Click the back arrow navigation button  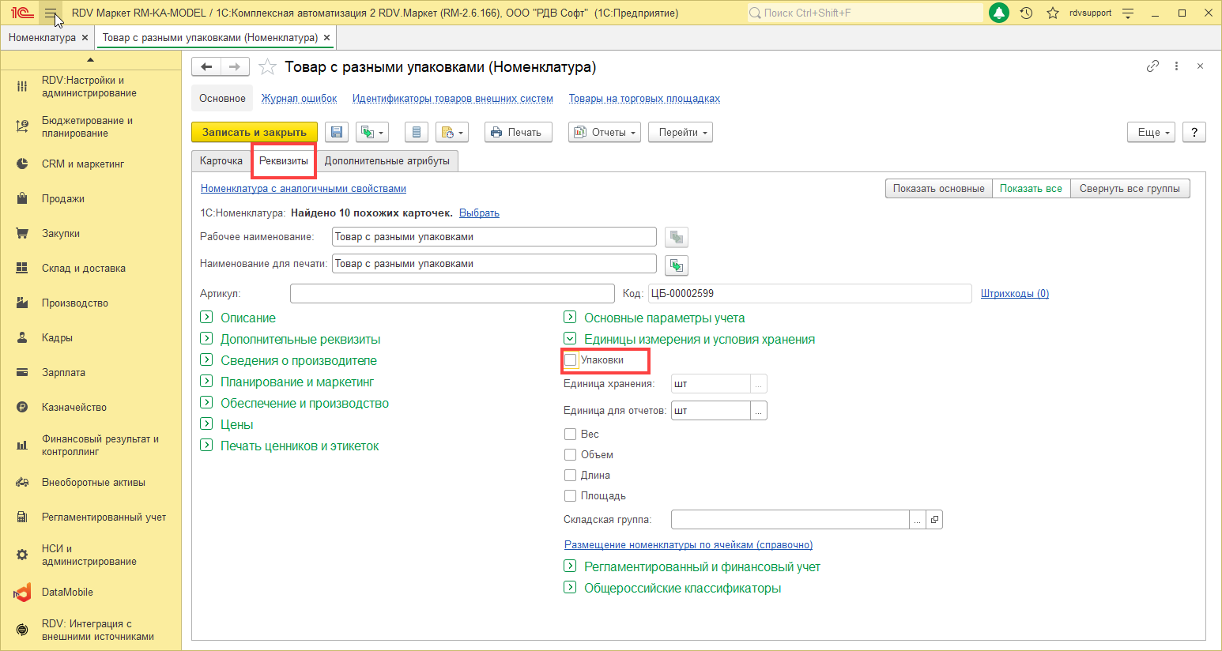(x=206, y=67)
